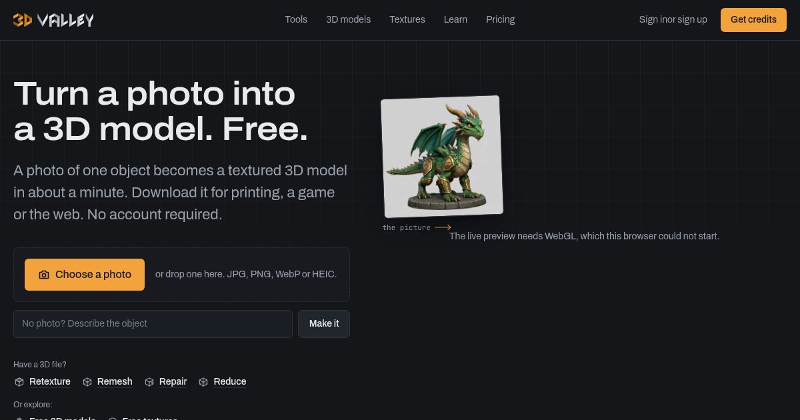Open the Textures nav item

pos(407,19)
